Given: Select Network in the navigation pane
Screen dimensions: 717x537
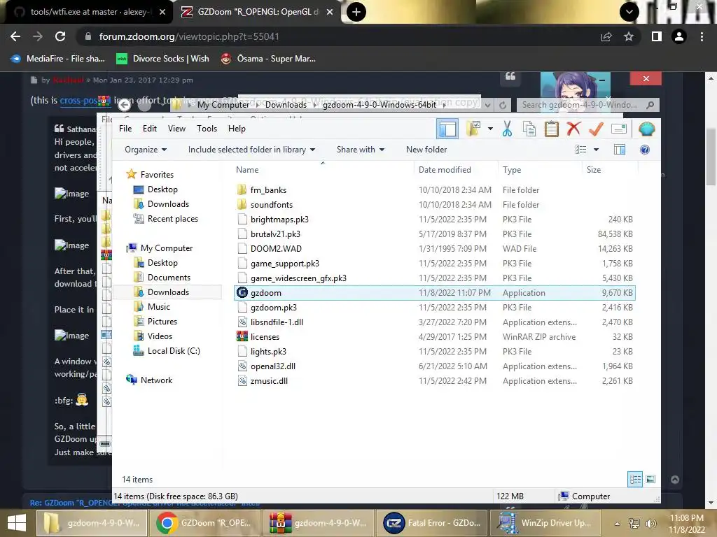Looking at the screenshot, I should coord(156,380).
